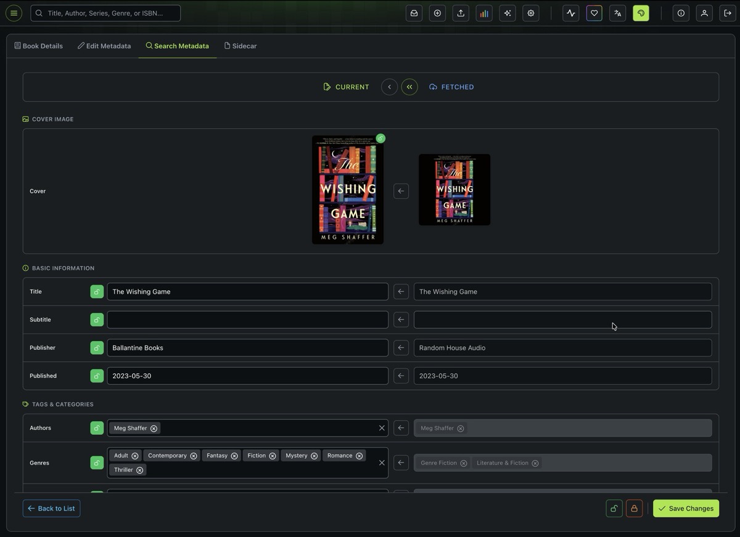Open the hamburger menu at top left
The height and width of the screenshot is (537, 740).
pos(14,13)
